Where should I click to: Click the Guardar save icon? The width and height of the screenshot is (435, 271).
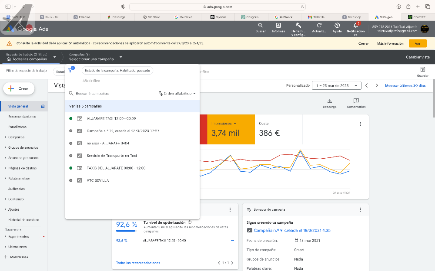(x=422, y=69)
